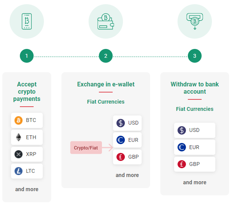Image resolution: width=231 pixels, height=203 pixels.
Task: Click 'and more' under the crypto list
Action: point(27,189)
